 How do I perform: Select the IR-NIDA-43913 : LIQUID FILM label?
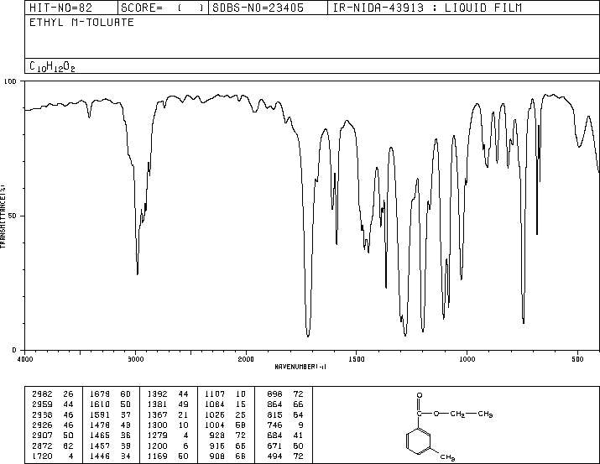[x=427, y=8]
